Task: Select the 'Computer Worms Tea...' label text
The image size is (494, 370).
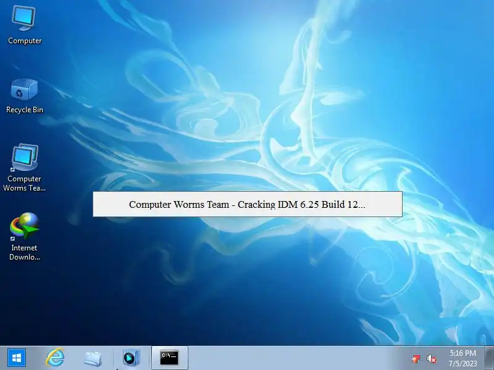Action: (x=25, y=183)
